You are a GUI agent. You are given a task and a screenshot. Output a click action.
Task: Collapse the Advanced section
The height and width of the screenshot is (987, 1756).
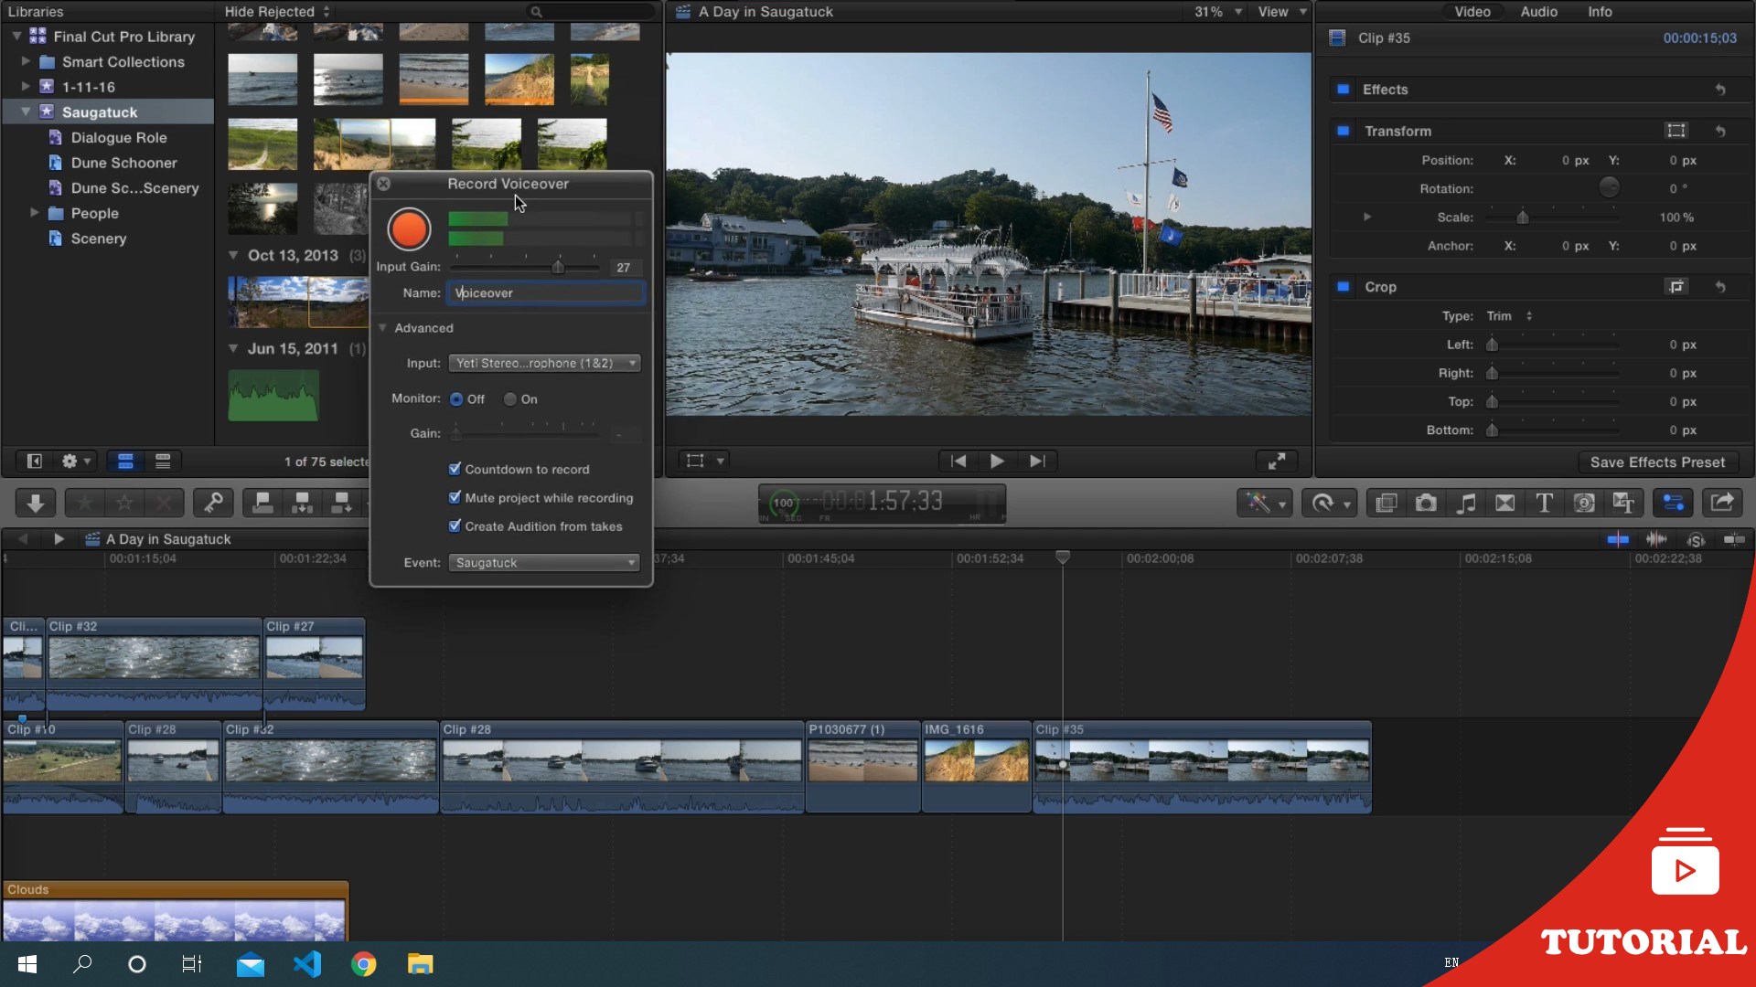click(383, 328)
